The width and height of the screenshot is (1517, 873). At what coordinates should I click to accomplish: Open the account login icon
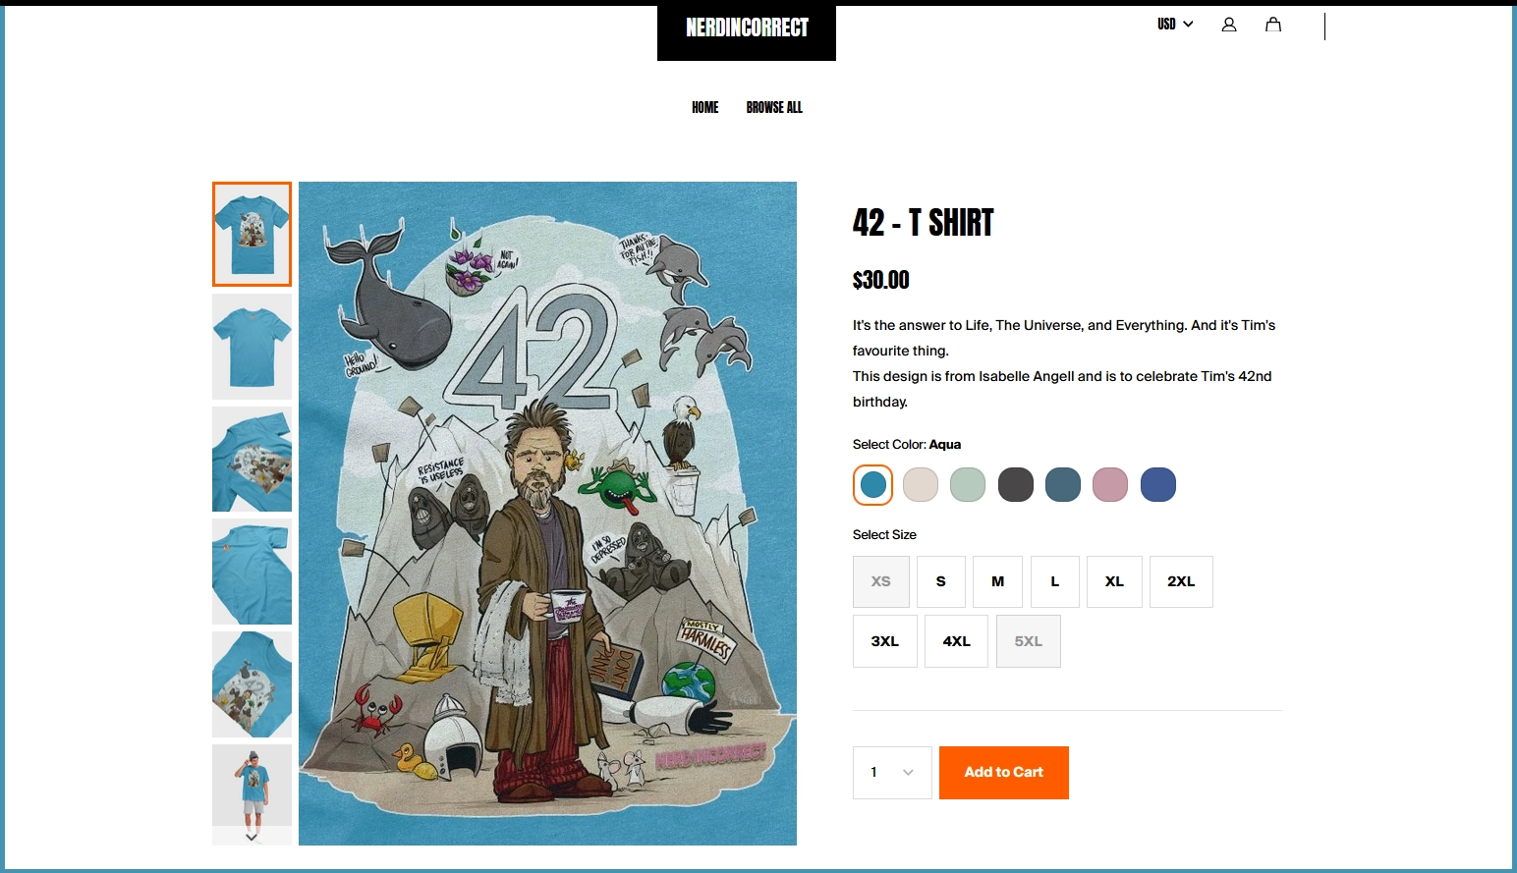pyautogui.click(x=1228, y=24)
